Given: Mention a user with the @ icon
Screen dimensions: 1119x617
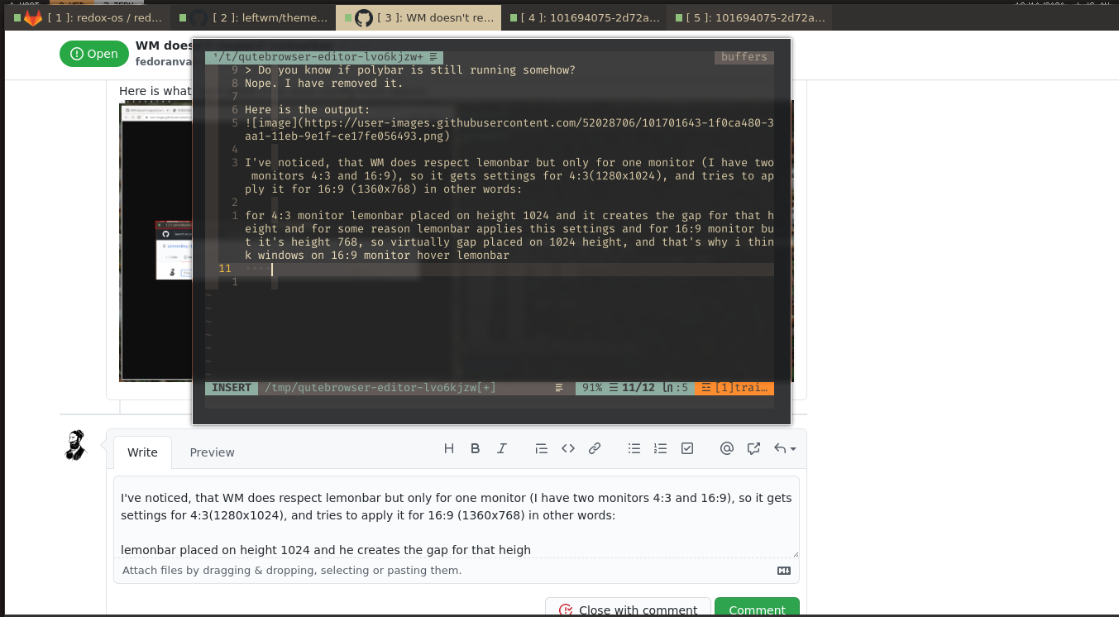Looking at the screenshot, I should click(x=727, y=447).
